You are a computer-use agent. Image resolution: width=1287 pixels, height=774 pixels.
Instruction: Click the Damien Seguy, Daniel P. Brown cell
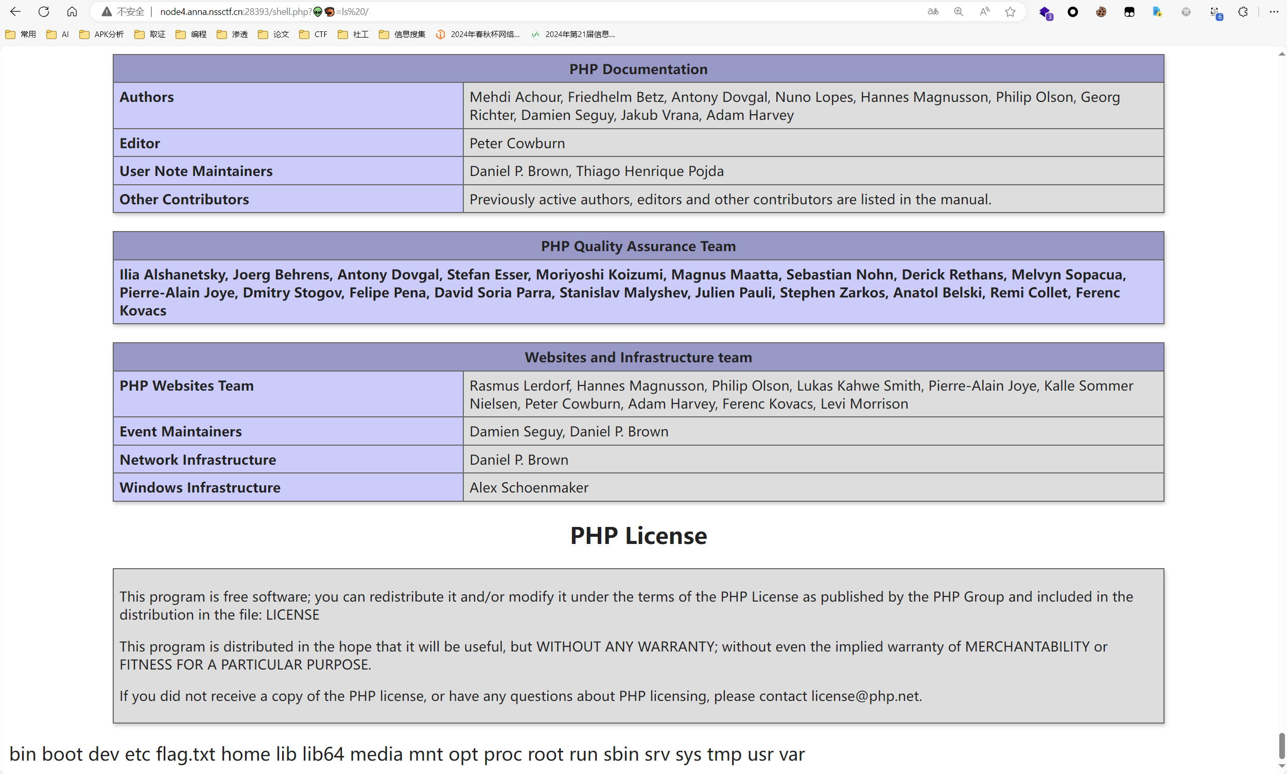click(813, 431)
